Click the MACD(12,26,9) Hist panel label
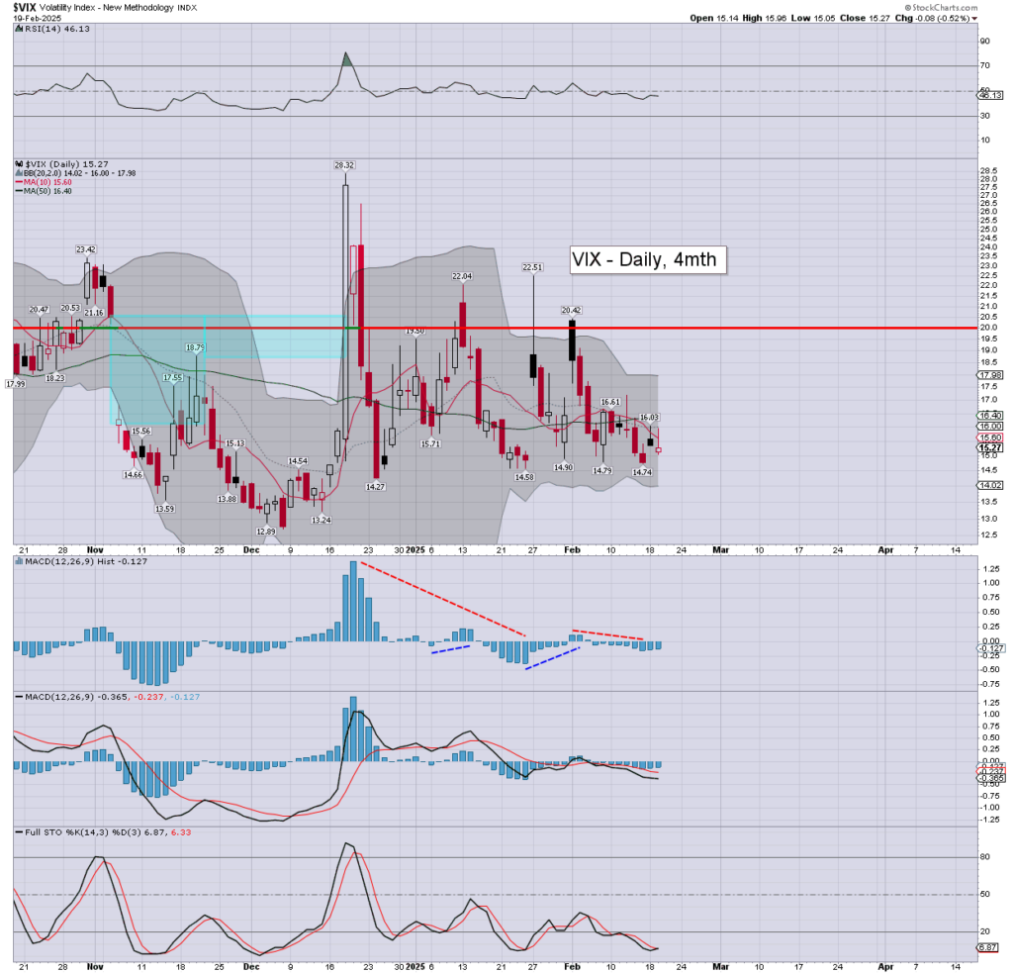1013x973 pixels. tap(59, 563)
